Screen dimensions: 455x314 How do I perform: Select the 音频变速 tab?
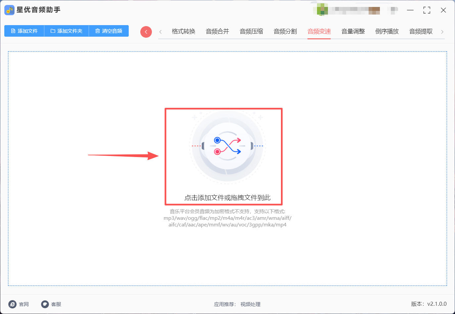pos(319,31)
